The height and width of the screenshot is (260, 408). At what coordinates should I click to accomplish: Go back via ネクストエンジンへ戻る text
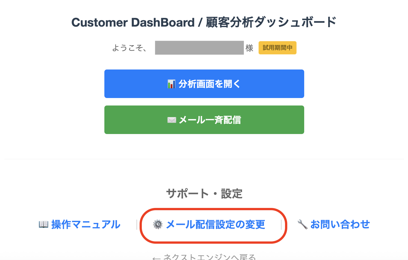[x=210, y=257]
